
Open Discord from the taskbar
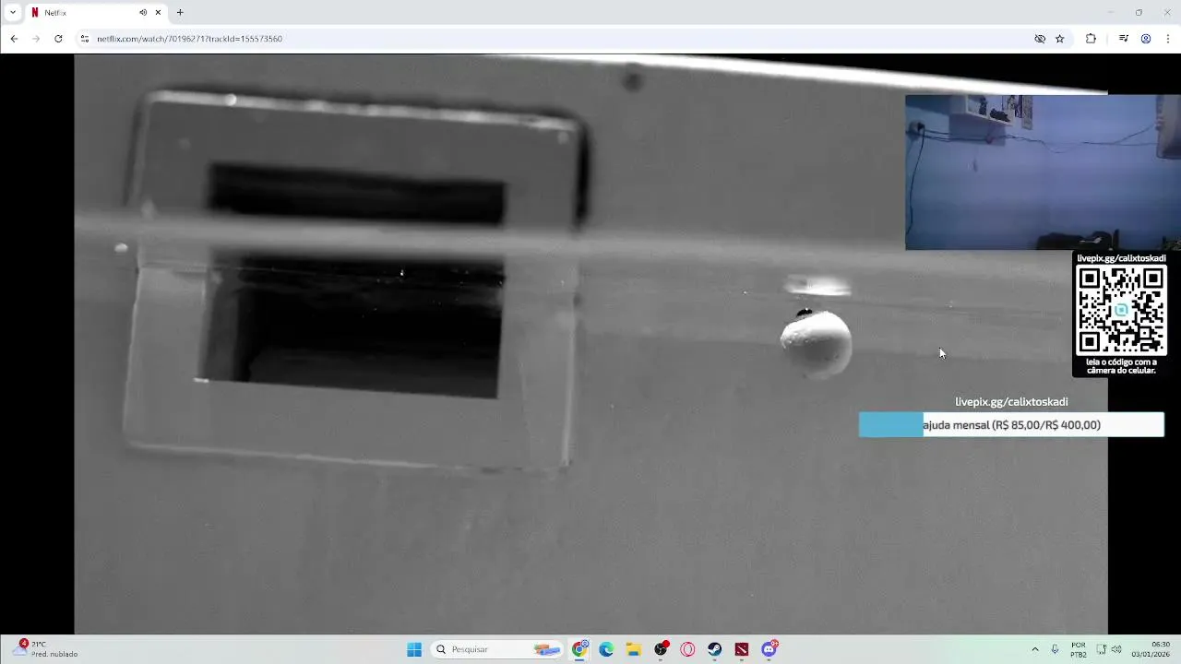[769, 649]
